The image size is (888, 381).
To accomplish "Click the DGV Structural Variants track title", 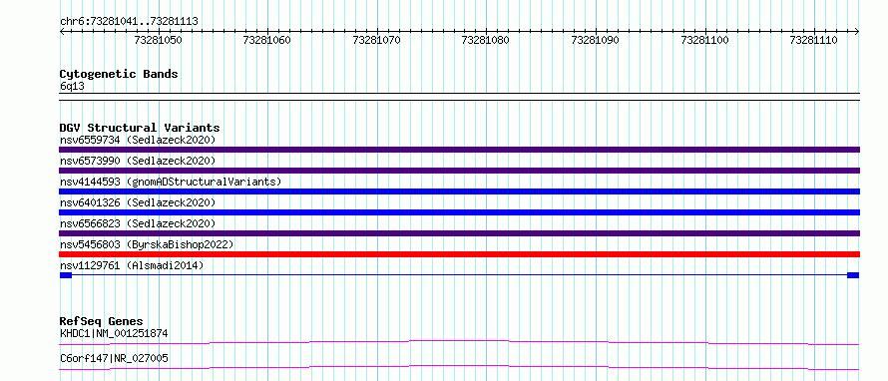I will click(140, 128).
